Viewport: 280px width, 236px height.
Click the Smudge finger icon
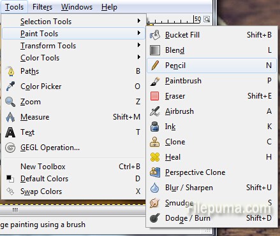pos(154,203)
